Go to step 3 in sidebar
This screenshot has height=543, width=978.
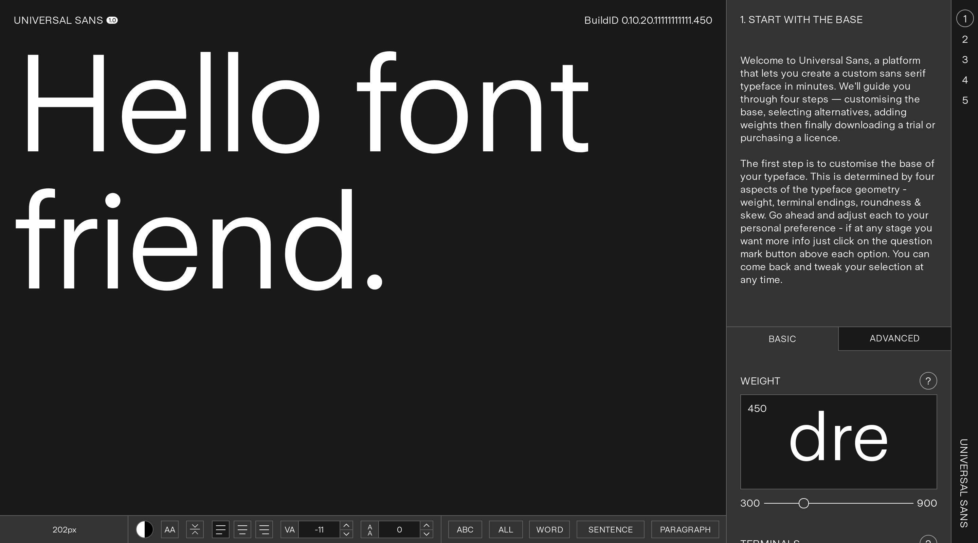[x=965, y=60]
